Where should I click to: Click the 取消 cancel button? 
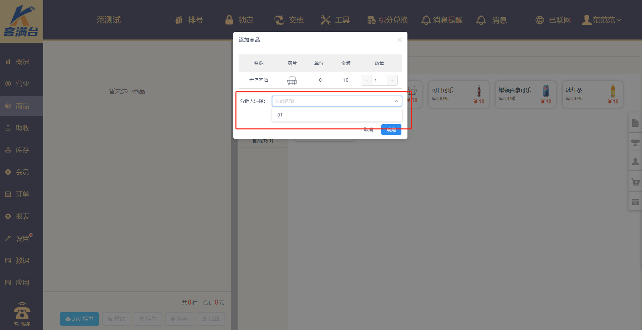[369, 130]
